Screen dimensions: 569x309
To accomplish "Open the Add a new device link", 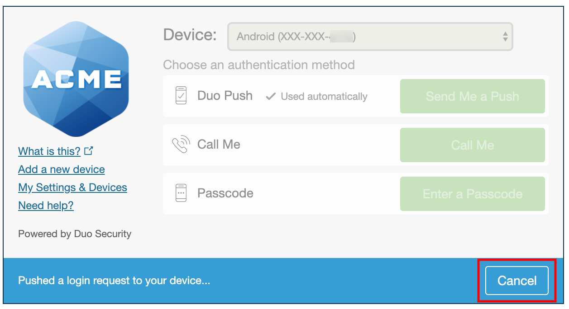I will (x=61, y=169).
